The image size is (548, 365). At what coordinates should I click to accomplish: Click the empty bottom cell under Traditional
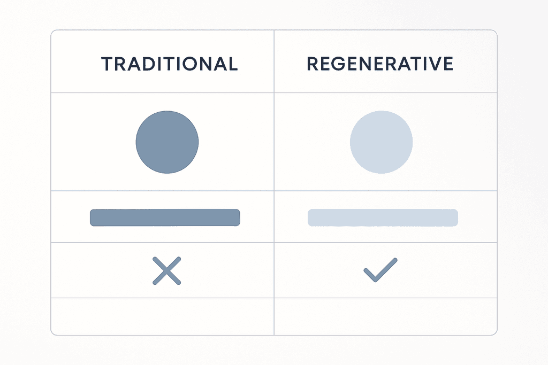click(x=162, y=316)
